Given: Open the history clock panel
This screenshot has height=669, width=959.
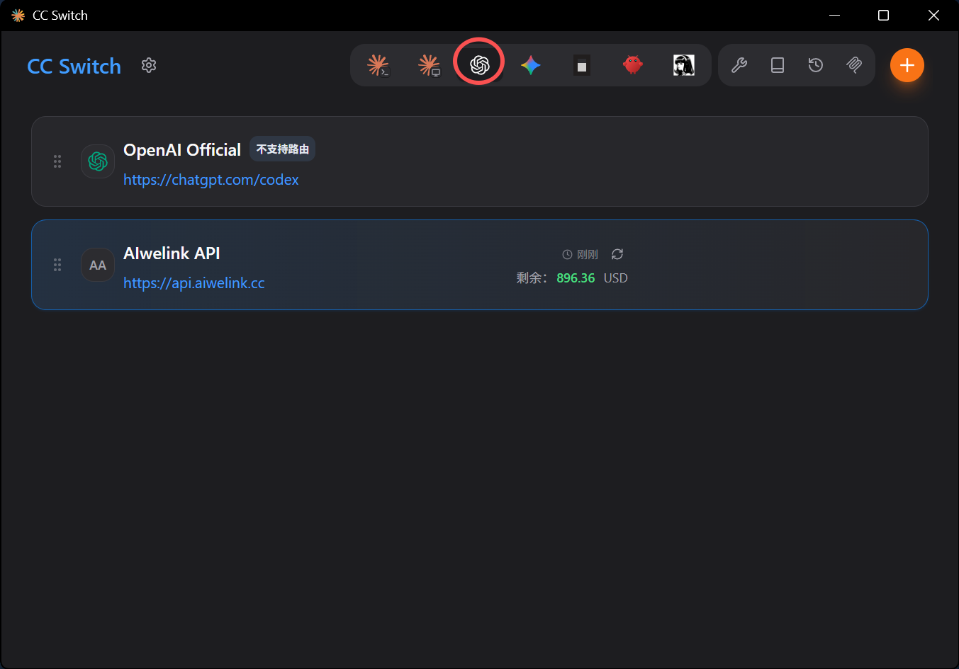Looking at the screenshot, I should pos(816,65).
